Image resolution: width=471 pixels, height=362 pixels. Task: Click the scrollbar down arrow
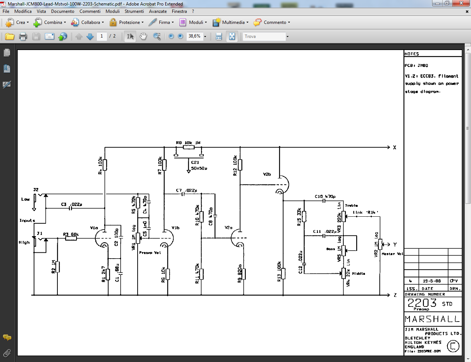tap(468, 359)
